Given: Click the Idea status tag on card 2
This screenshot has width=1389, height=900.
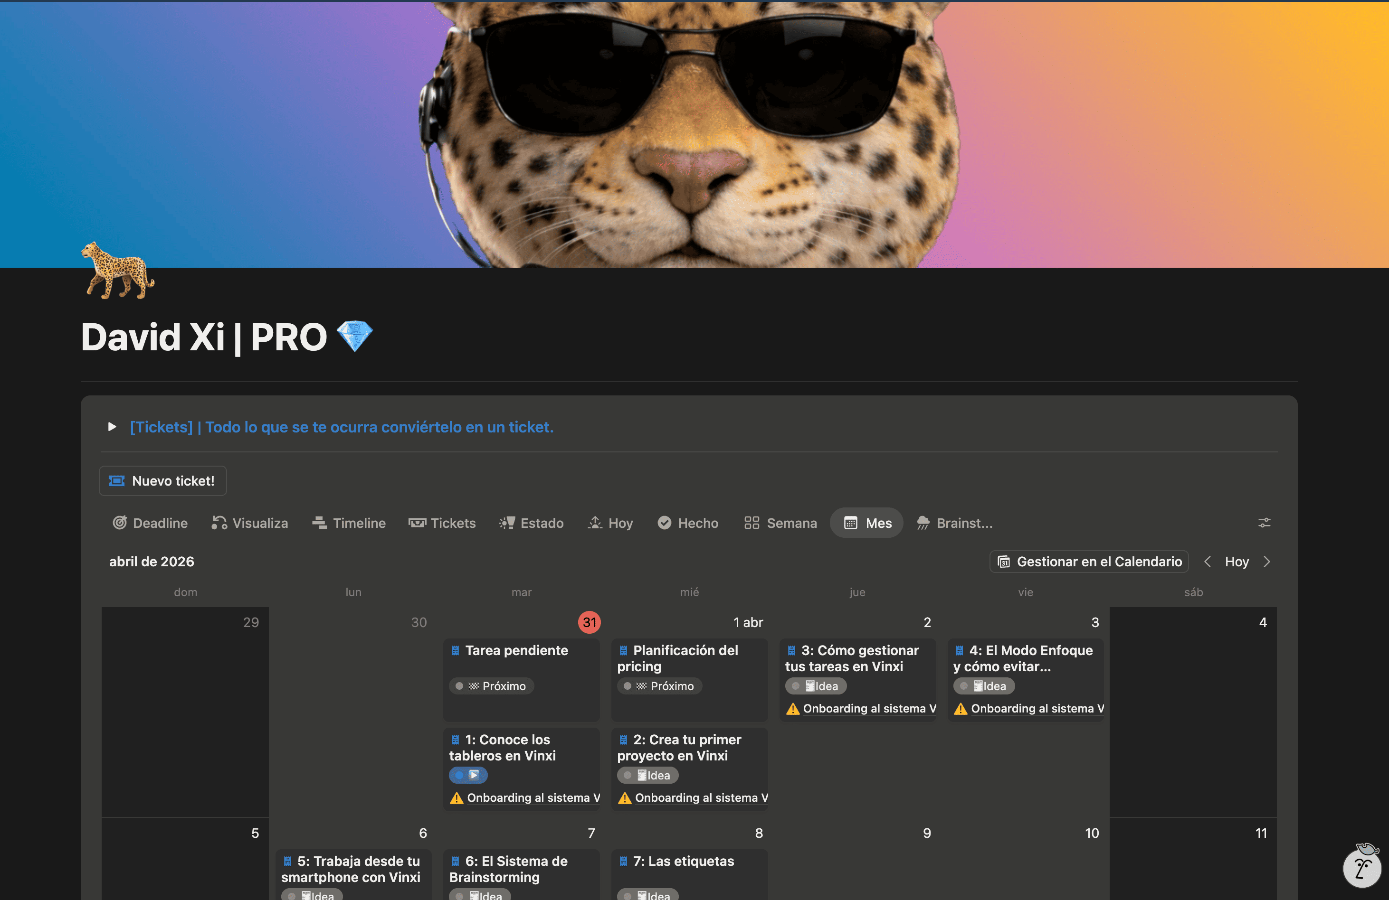Looking at the screenshot, I should (x=648, y=776).
